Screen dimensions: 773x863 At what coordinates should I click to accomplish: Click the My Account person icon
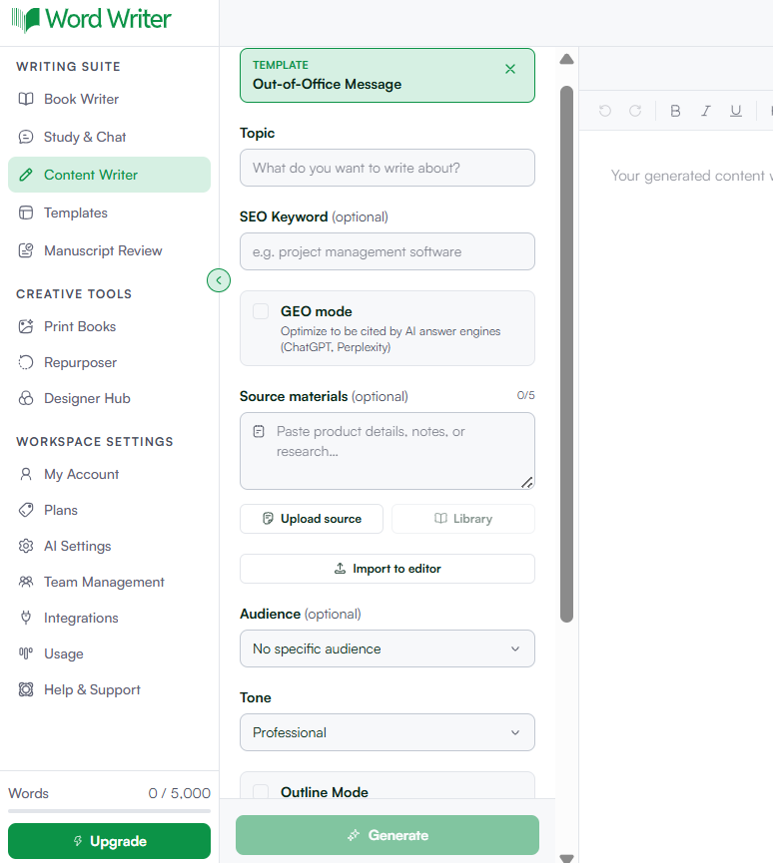tap(26, 475)
